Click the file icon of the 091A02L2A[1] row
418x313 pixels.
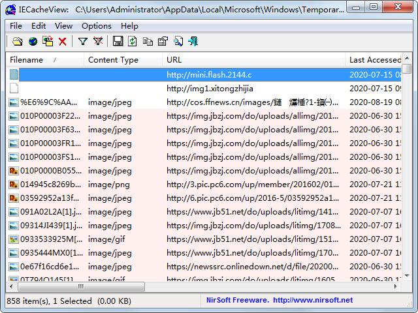click(13, 212)
